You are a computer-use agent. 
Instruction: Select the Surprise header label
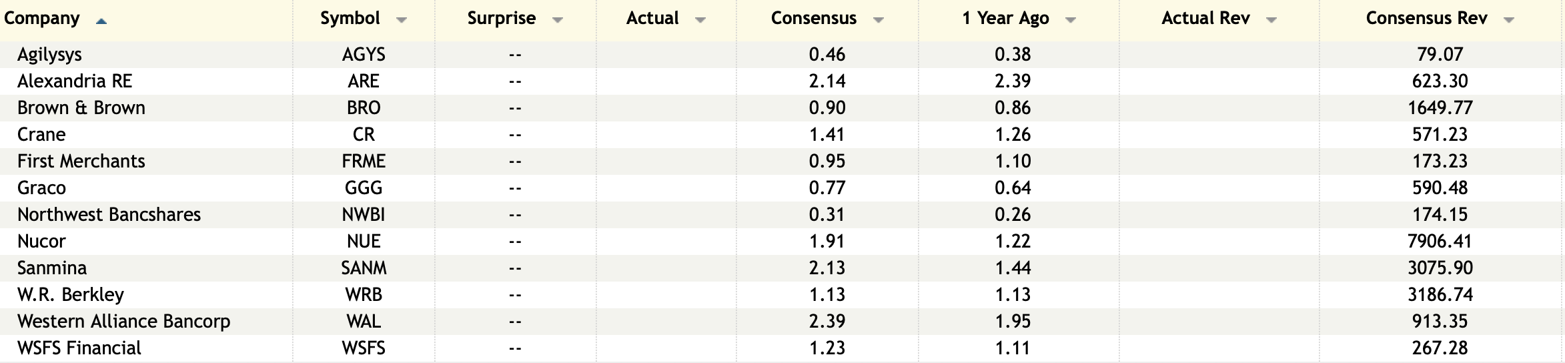click(x=501, y=18)
